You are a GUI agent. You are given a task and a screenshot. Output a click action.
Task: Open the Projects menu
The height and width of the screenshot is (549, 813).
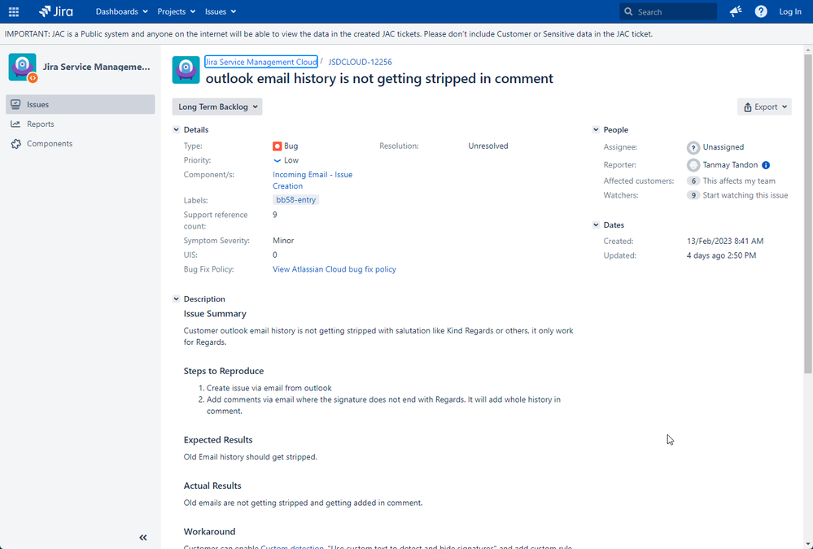click(177, 11)
